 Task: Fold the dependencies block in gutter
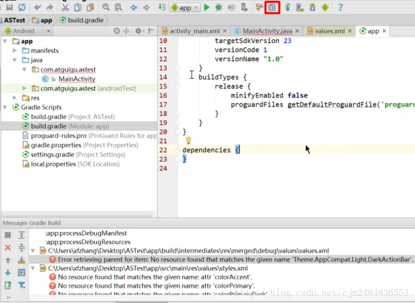click(177, 150)
